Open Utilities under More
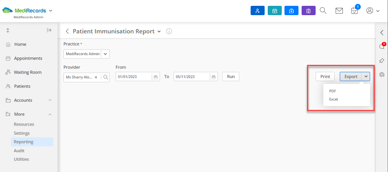The image size is (388, 172). coord(21,159)
